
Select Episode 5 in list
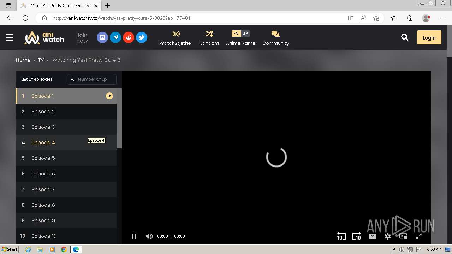point(66,158)
